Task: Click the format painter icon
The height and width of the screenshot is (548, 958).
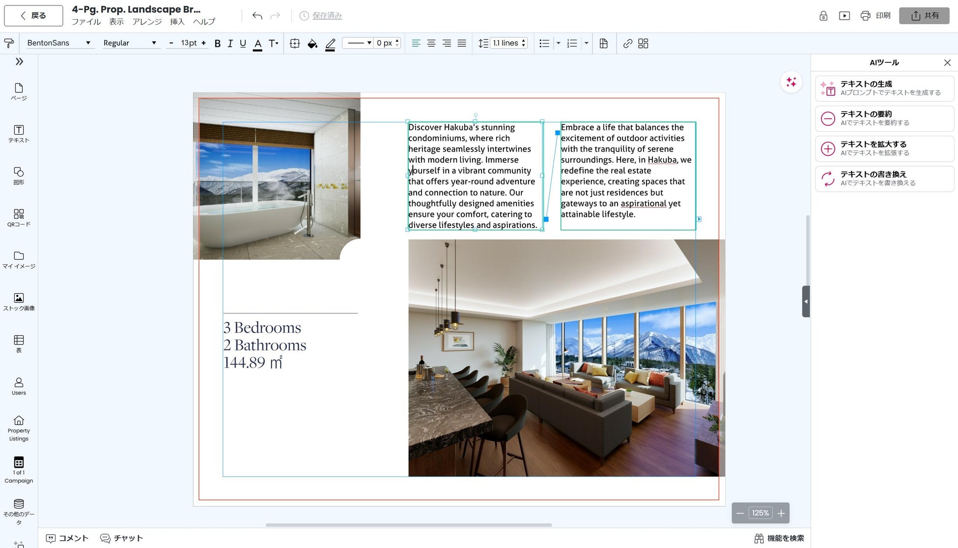Action: [x=9, y=43]
